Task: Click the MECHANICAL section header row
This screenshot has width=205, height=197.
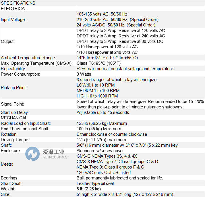Action: pos(14,118)
